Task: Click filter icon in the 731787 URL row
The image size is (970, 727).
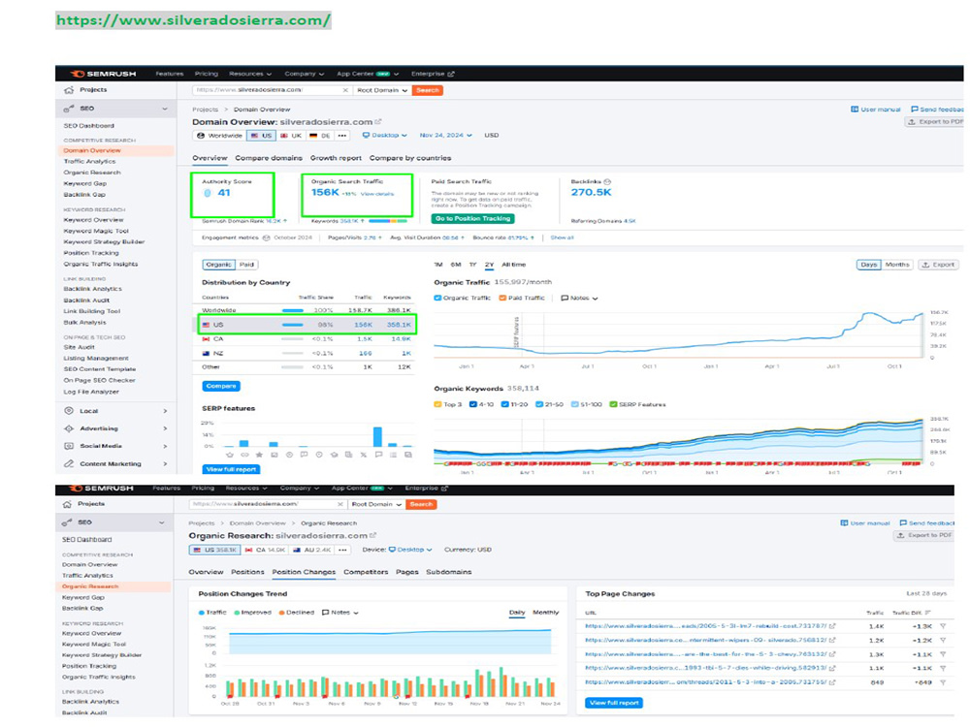Action: click(x=943, y=626)
